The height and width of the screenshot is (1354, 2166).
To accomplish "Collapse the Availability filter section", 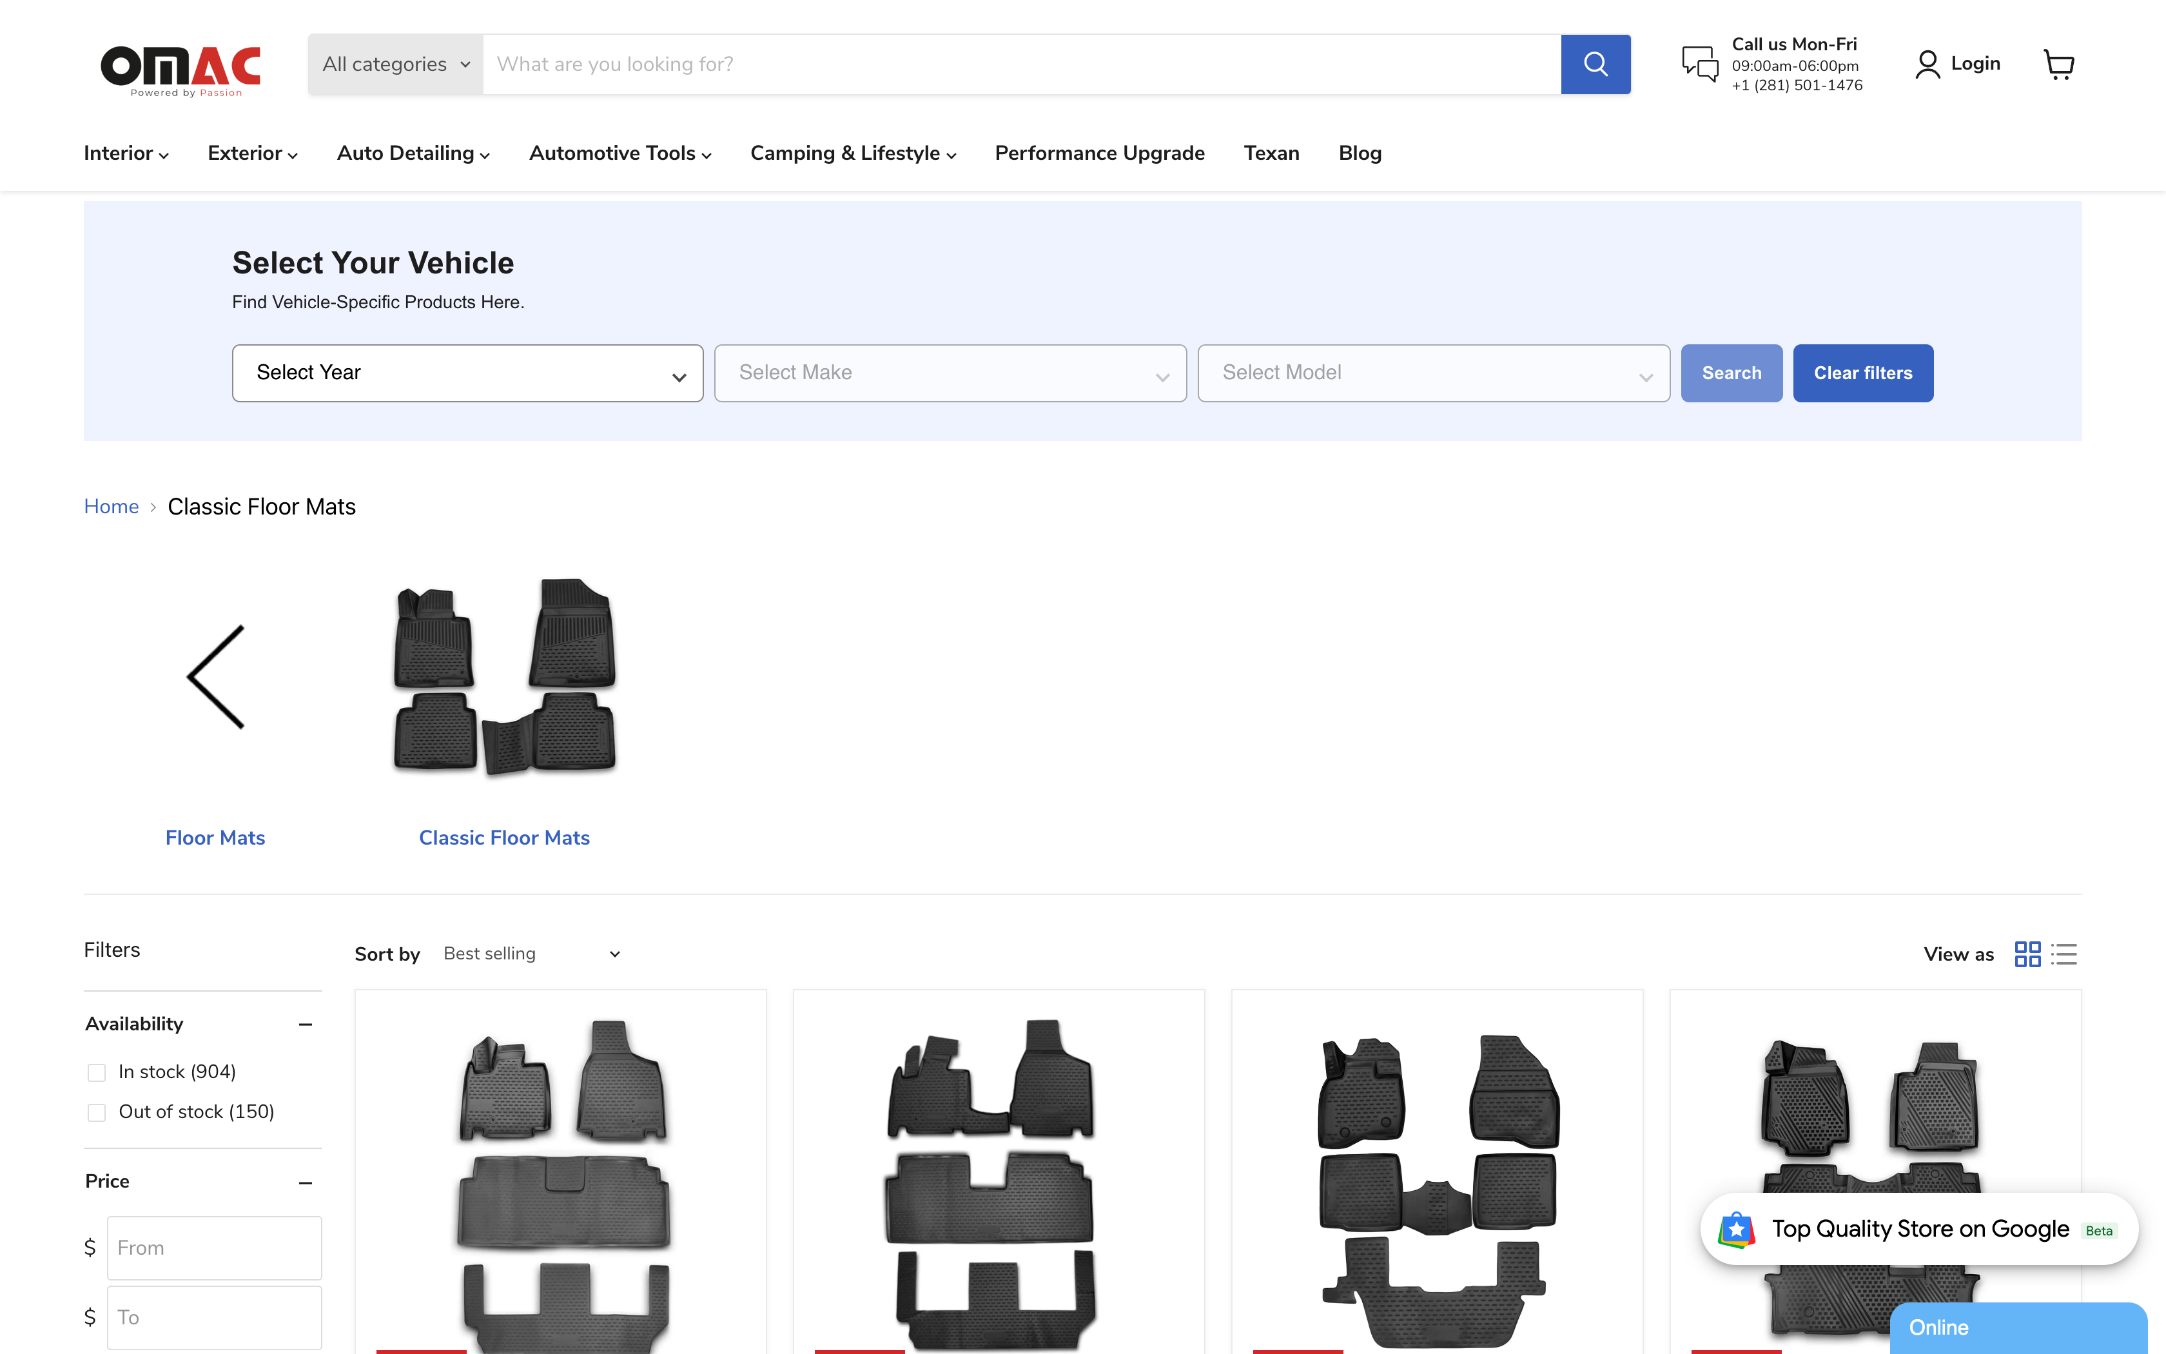I will (305, 1024).
